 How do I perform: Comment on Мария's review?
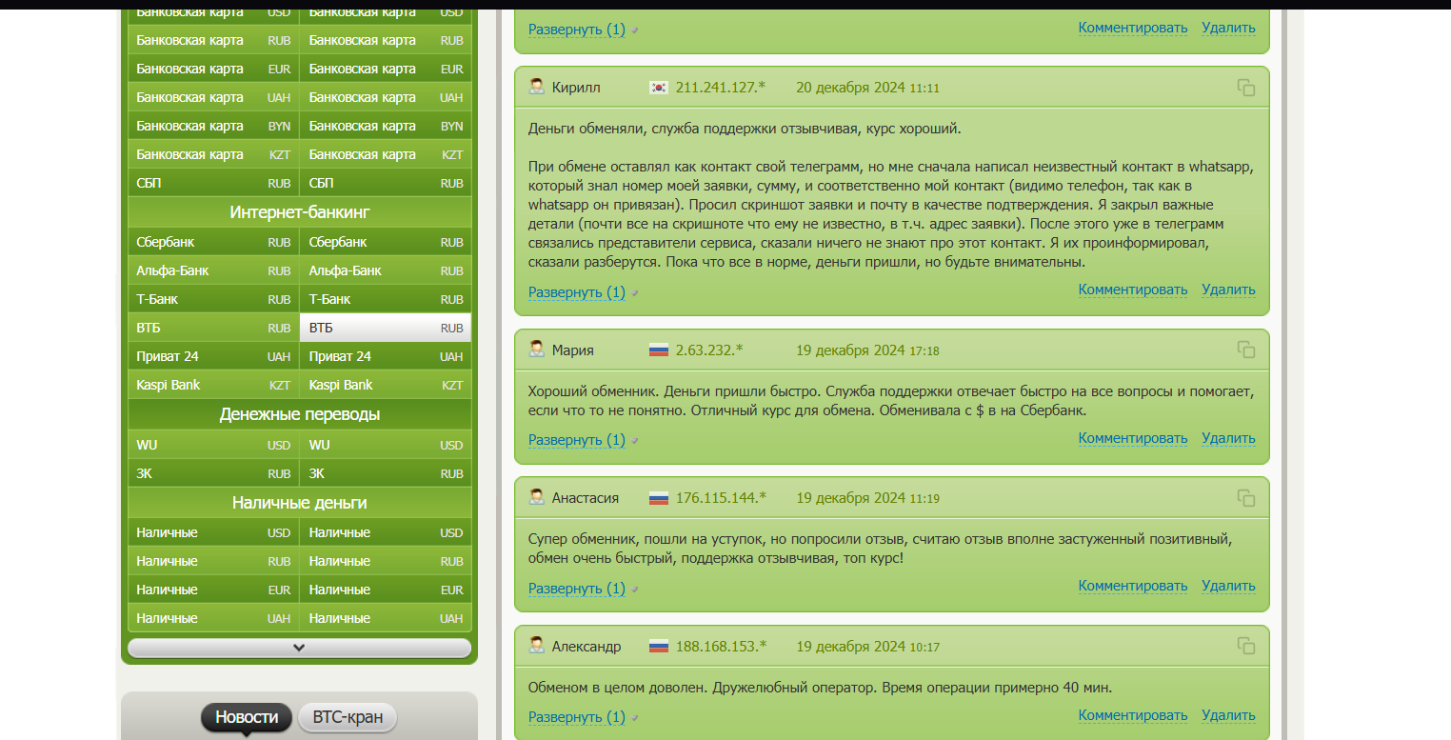pos(1133,438)
